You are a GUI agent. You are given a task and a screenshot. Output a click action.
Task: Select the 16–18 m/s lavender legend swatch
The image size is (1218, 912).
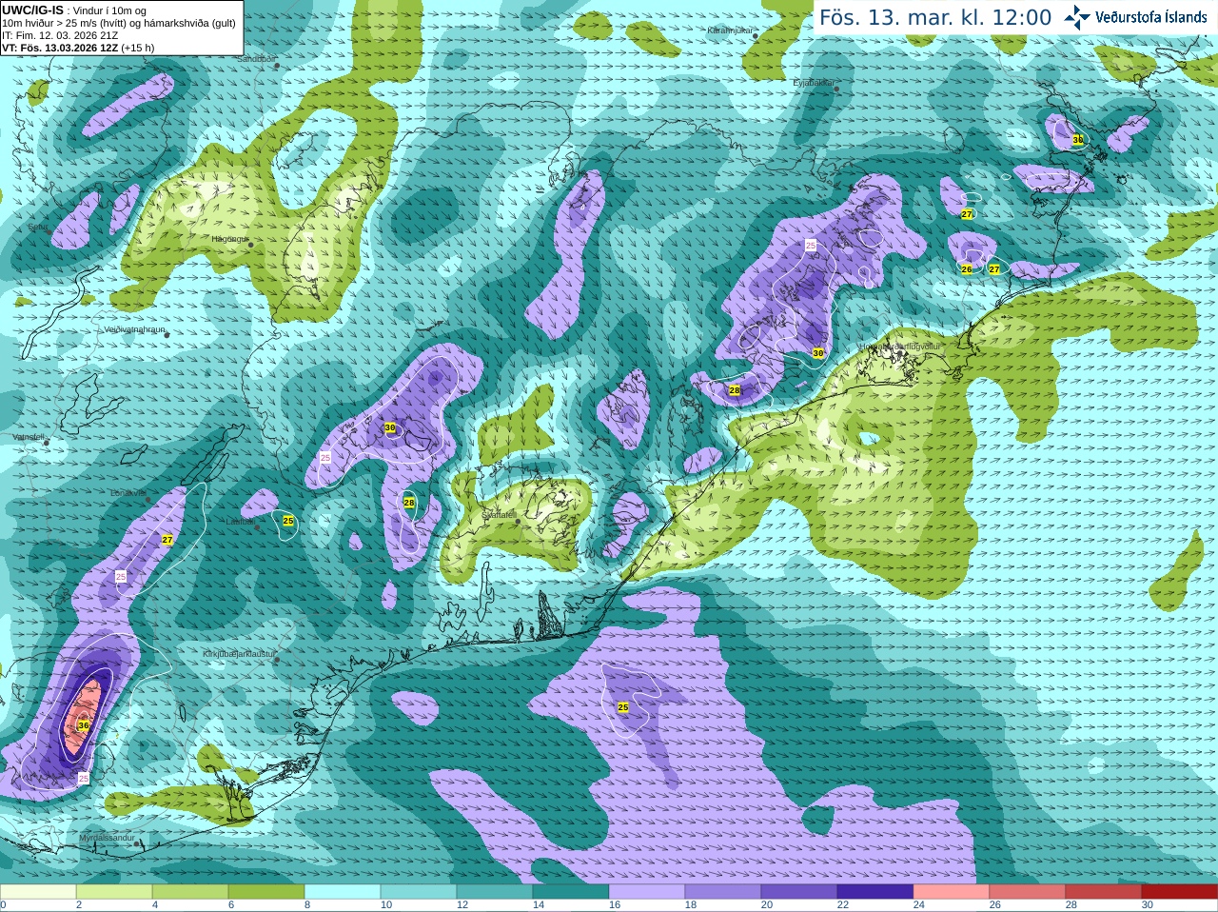tap(647, 892)
